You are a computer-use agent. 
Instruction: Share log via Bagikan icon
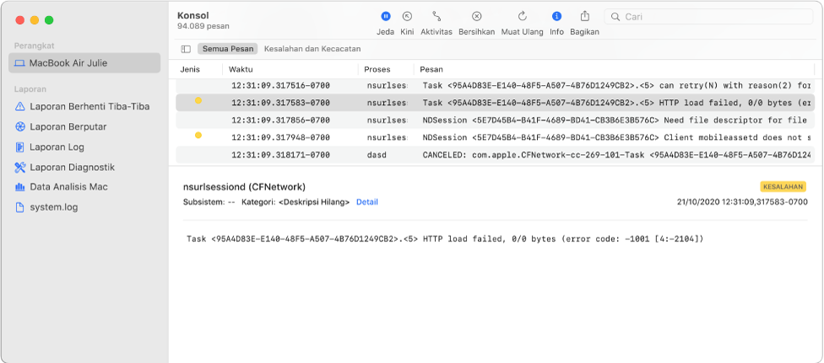584,16
